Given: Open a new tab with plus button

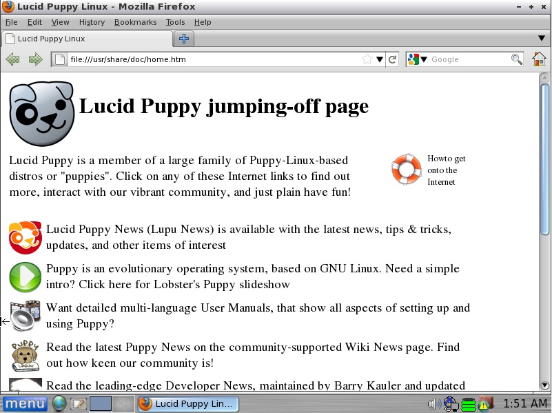Looking at the screenshot, I should (184, 39).
